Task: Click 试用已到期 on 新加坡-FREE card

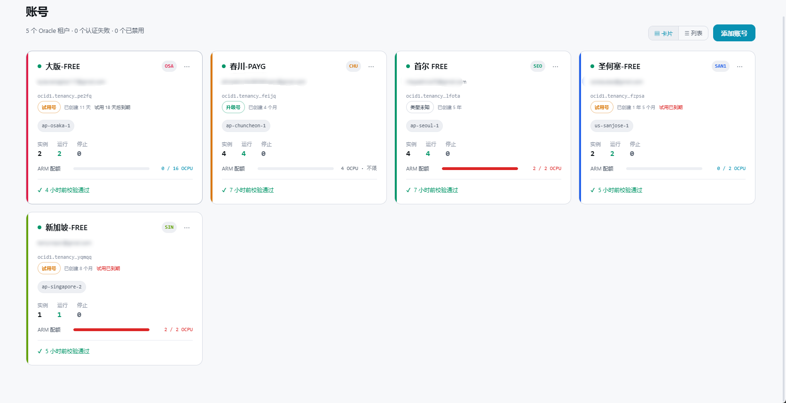Action: coord(108,269)
